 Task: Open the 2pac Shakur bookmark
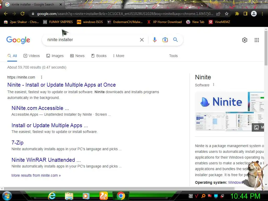pyautogui.click(x=21, y=22)
